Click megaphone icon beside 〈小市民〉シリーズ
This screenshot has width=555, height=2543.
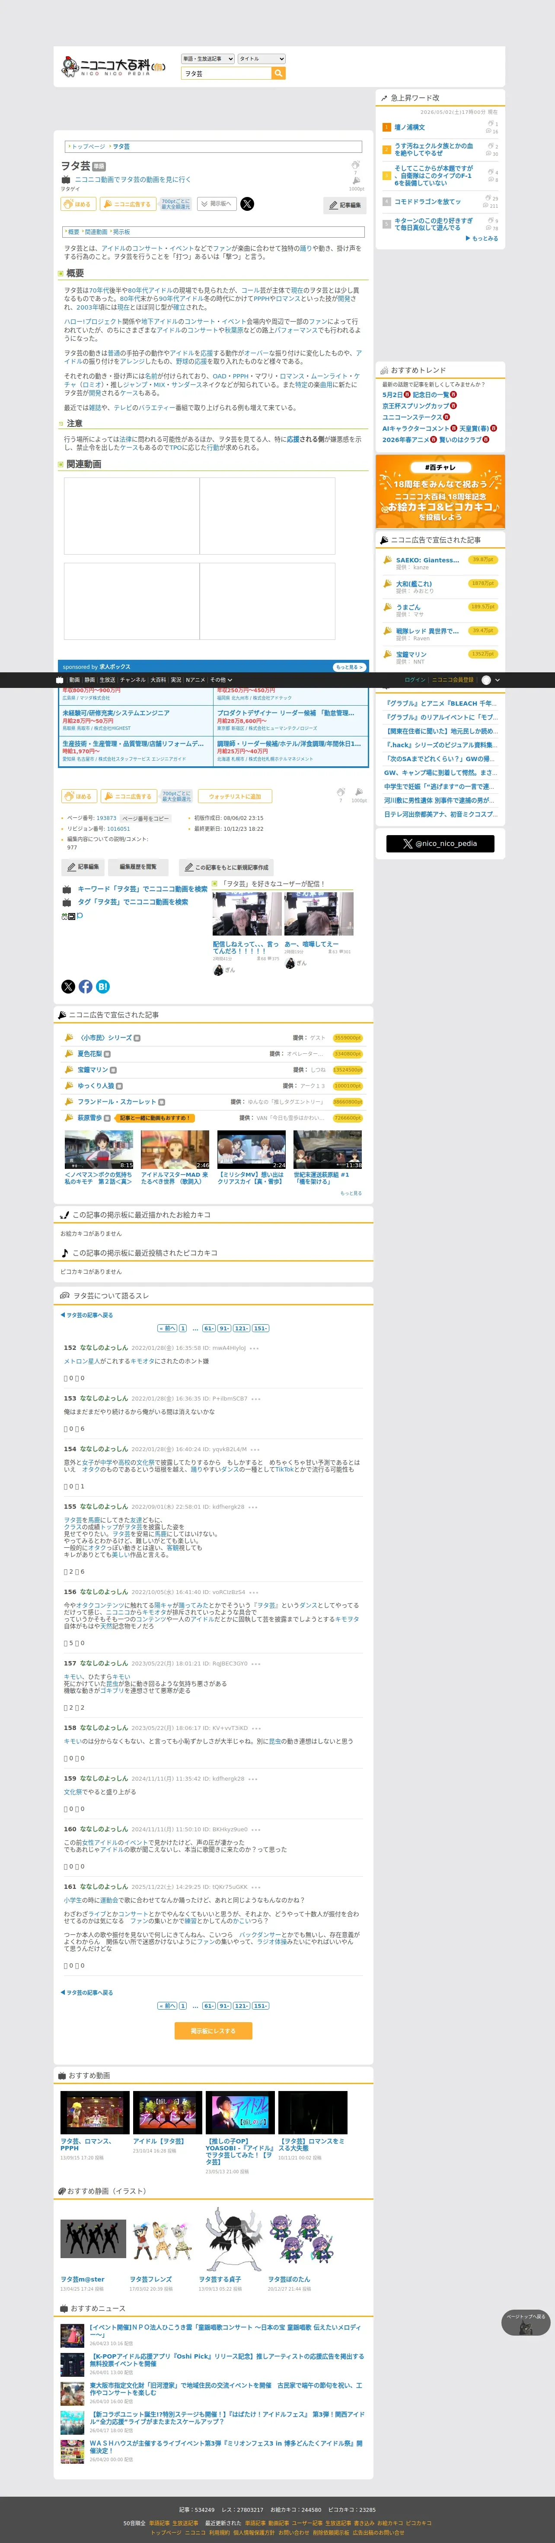(69, 1038)
